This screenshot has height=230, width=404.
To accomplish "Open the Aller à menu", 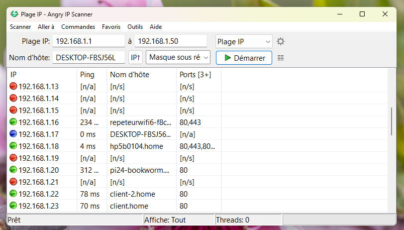I will tap(46, 27).
